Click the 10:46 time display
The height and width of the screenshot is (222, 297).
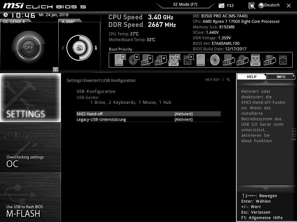(23, 15)
